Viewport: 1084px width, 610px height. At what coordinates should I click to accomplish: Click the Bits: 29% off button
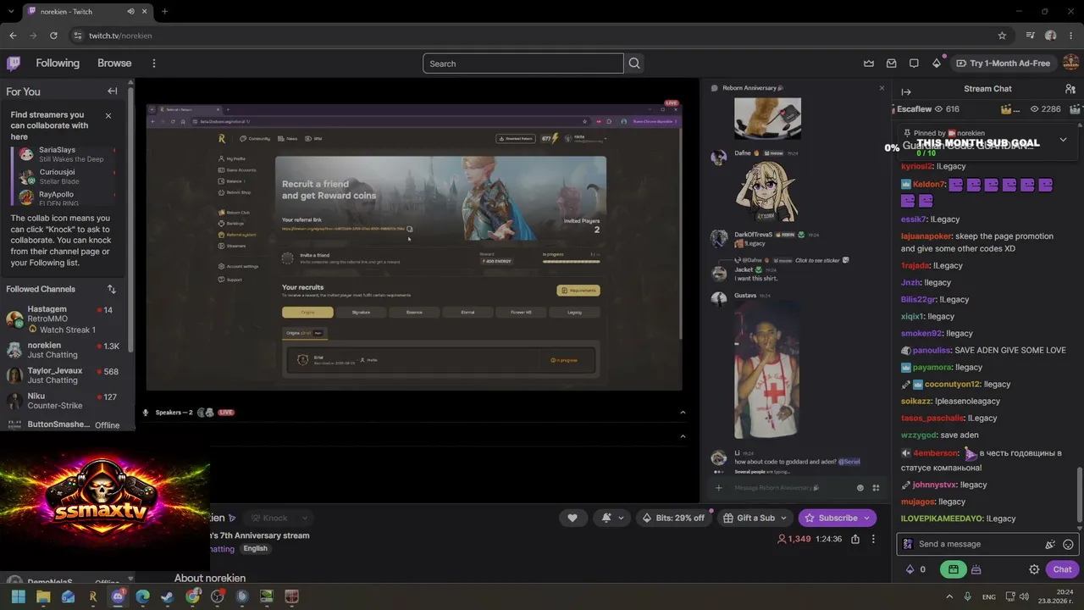pyautogui.click(x=673, y=518)
